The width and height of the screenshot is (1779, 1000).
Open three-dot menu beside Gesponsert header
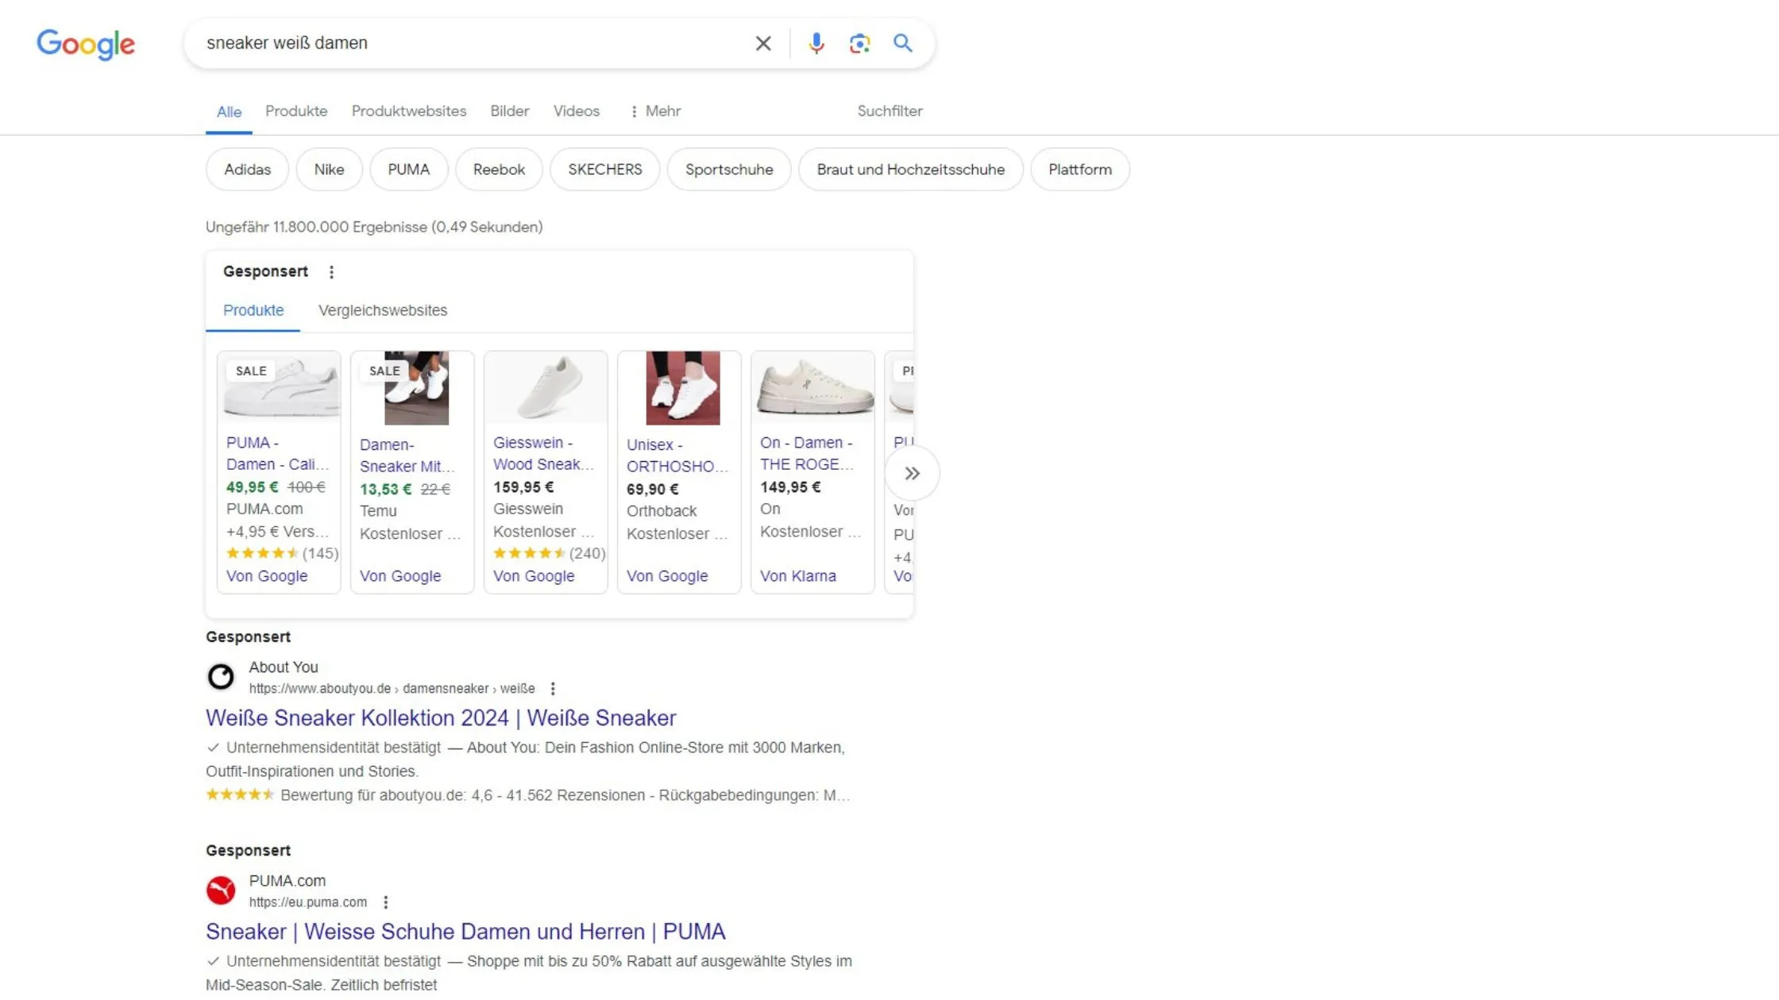(331, 272)
